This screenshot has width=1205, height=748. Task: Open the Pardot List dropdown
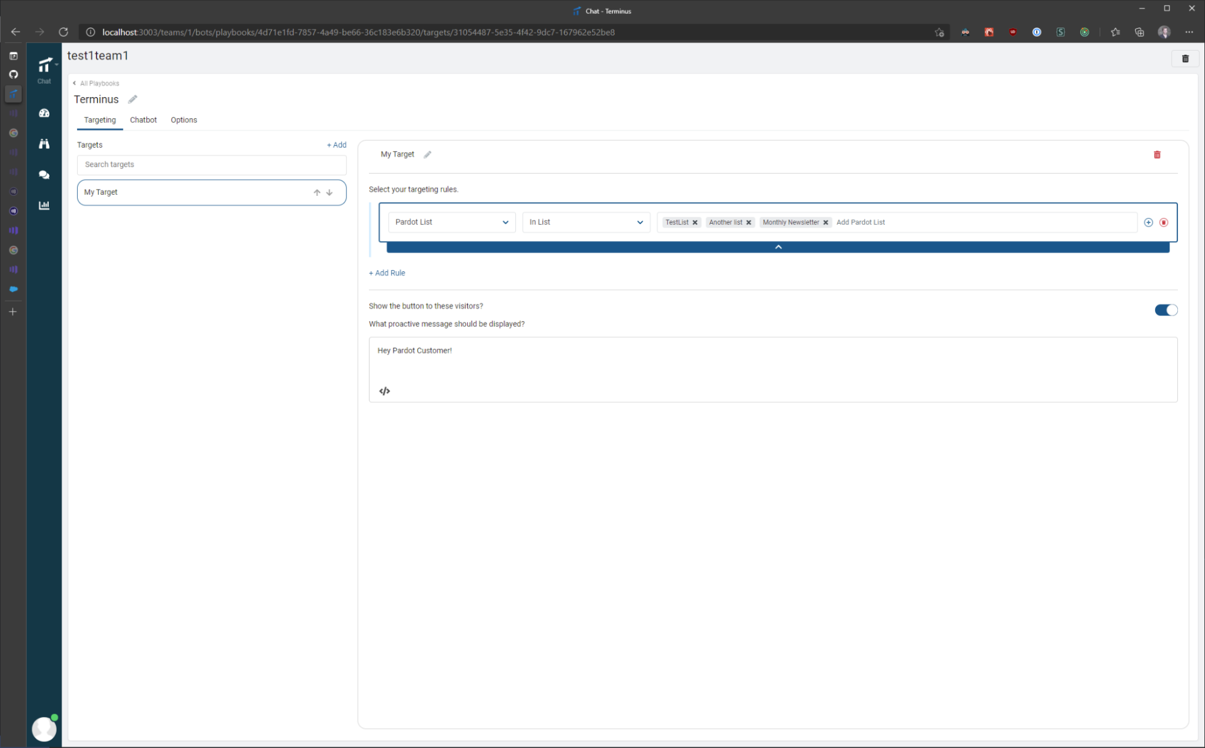pos(451,222)
